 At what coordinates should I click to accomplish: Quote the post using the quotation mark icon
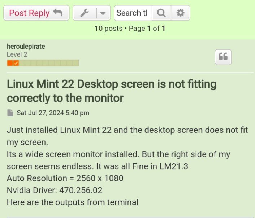(x=223, y=57)
